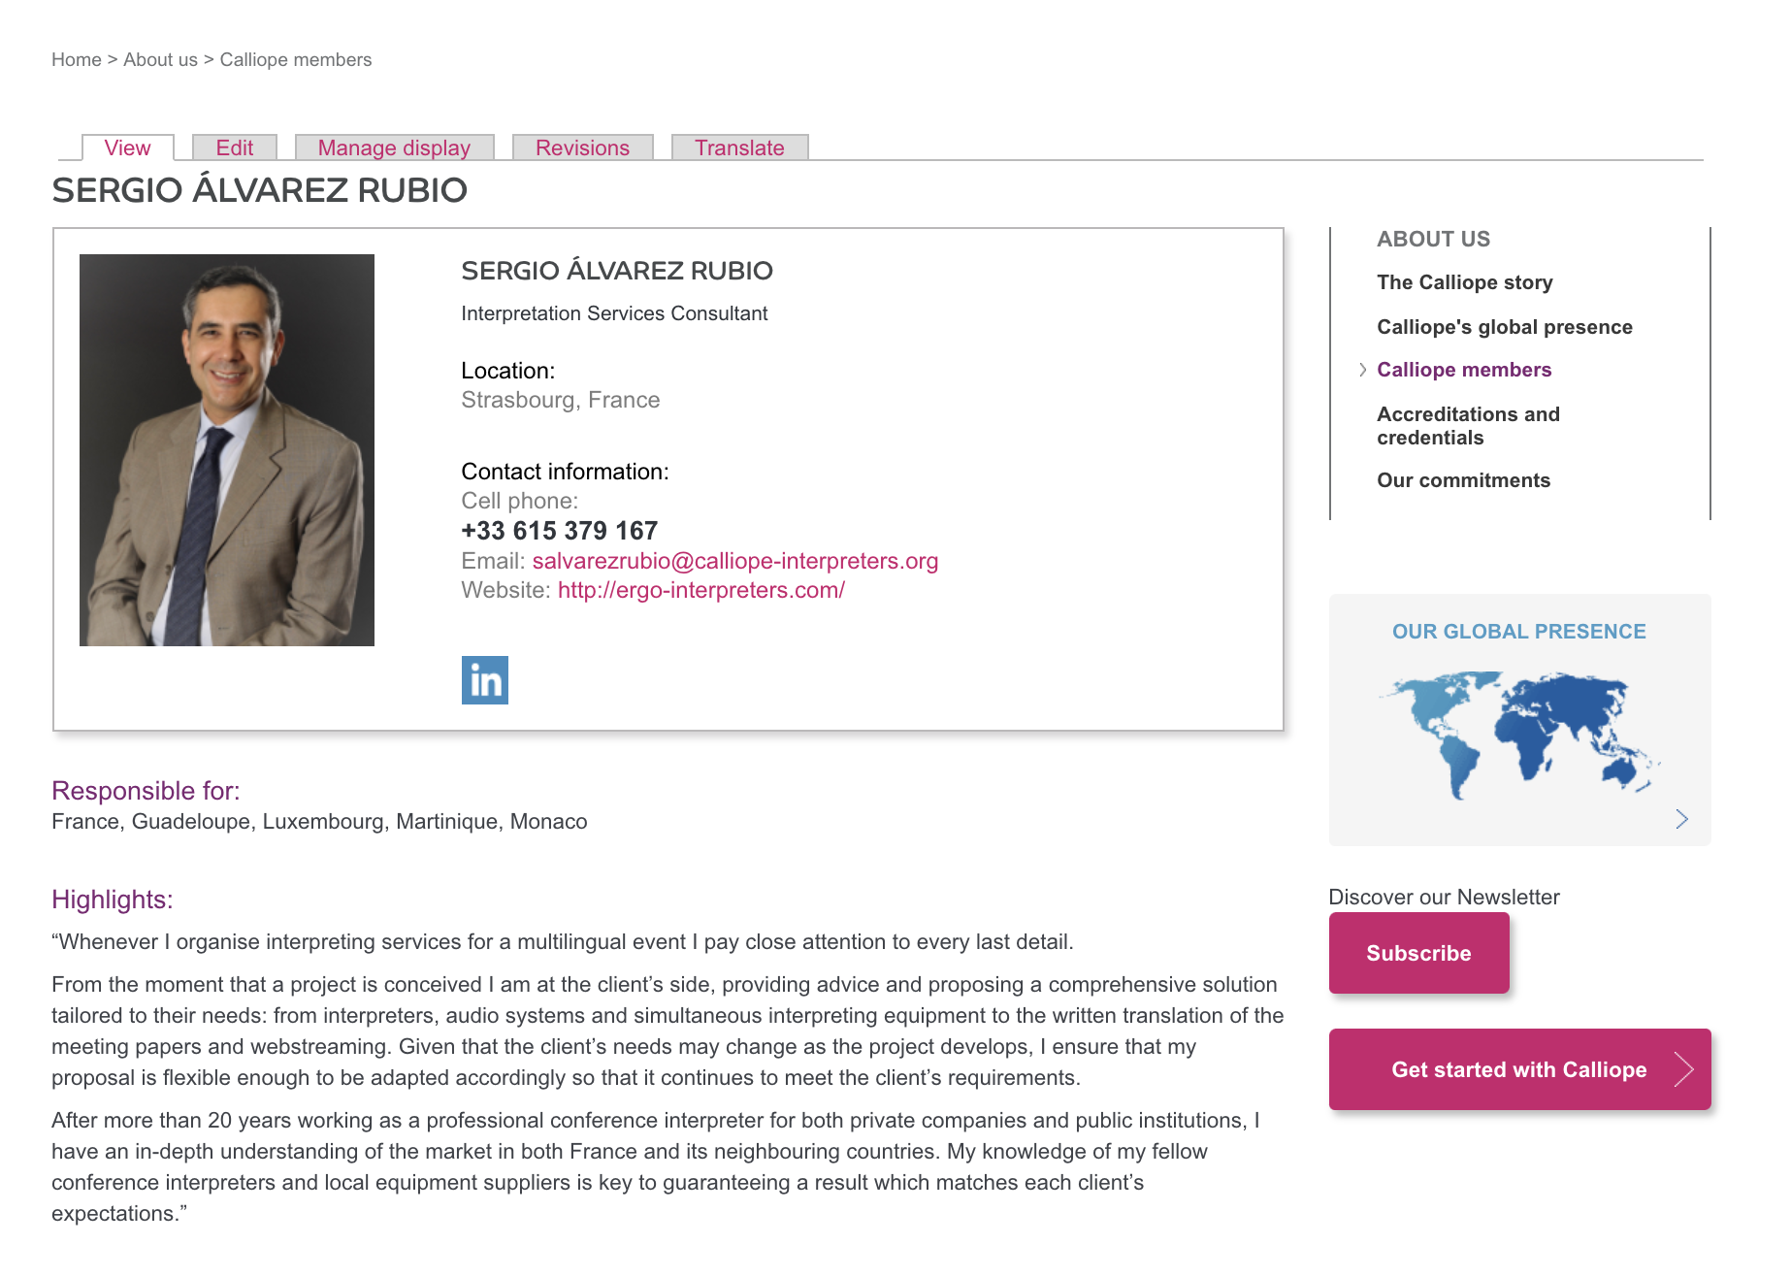The image size is (1791, 1277).
Task: Navigate to Calliope's global presence
Action: 1504,327
